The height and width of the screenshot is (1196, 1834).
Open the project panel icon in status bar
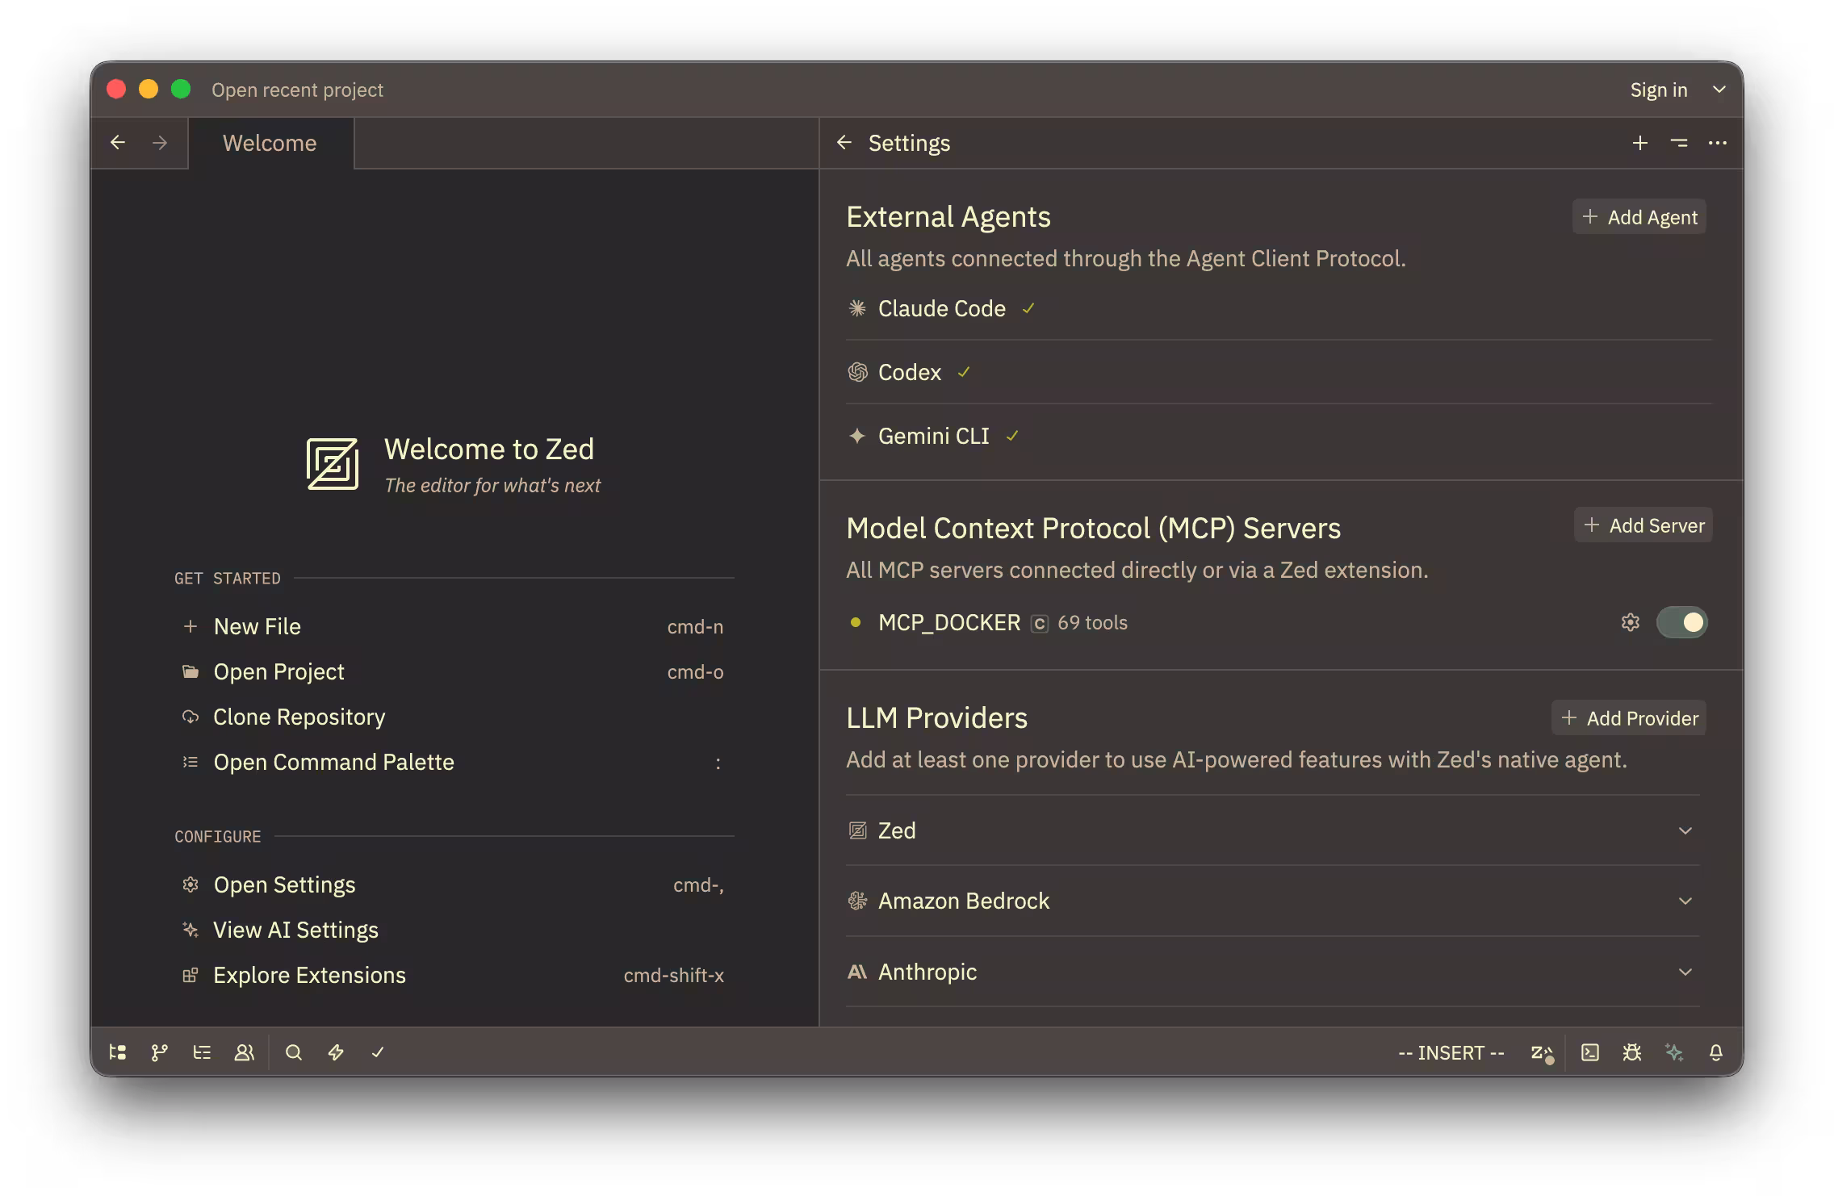(x=117, y=1052)
